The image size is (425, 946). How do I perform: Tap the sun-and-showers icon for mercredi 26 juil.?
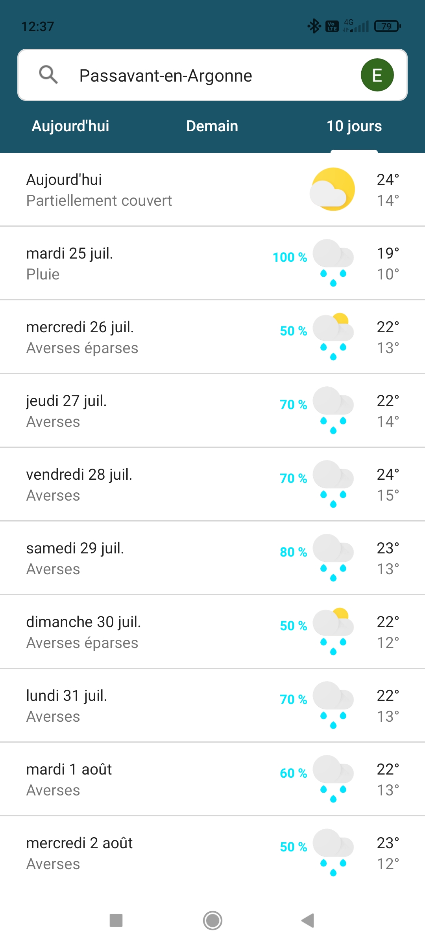pyautogui.click(x=333, y=337)
